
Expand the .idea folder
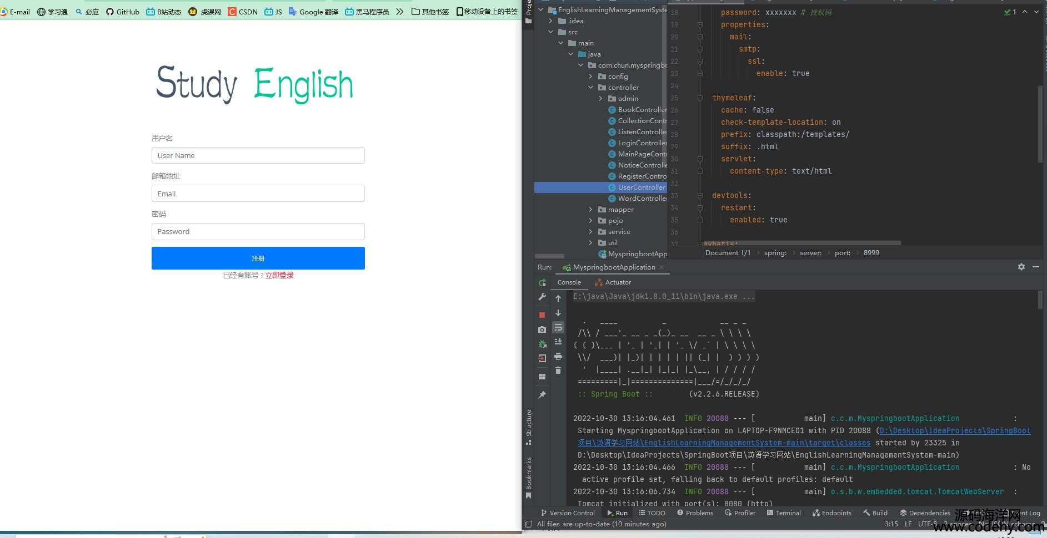tap(550, 21)
